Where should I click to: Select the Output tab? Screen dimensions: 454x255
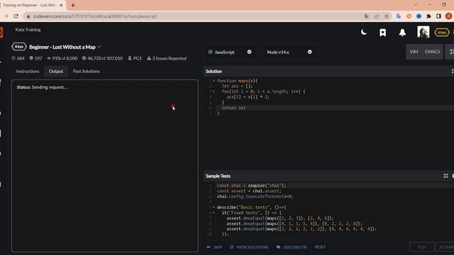56,71
